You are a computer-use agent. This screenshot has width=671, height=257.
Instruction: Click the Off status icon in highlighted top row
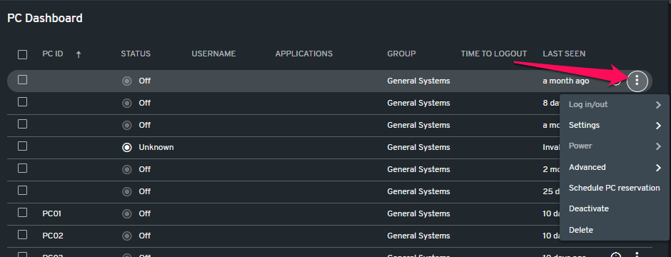[126, 81]
